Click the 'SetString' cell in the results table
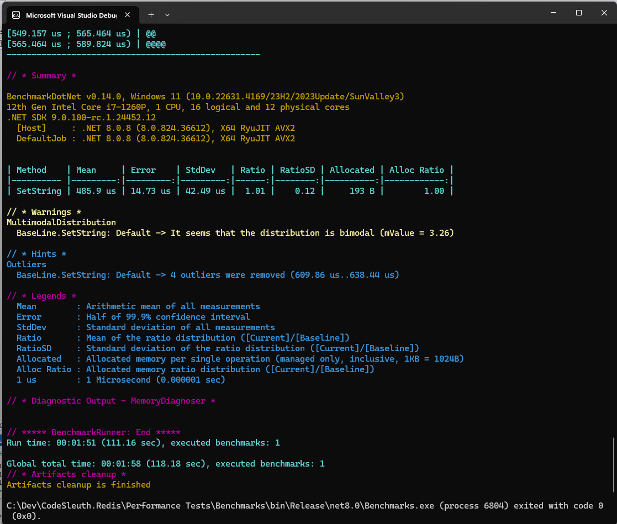 39,191
